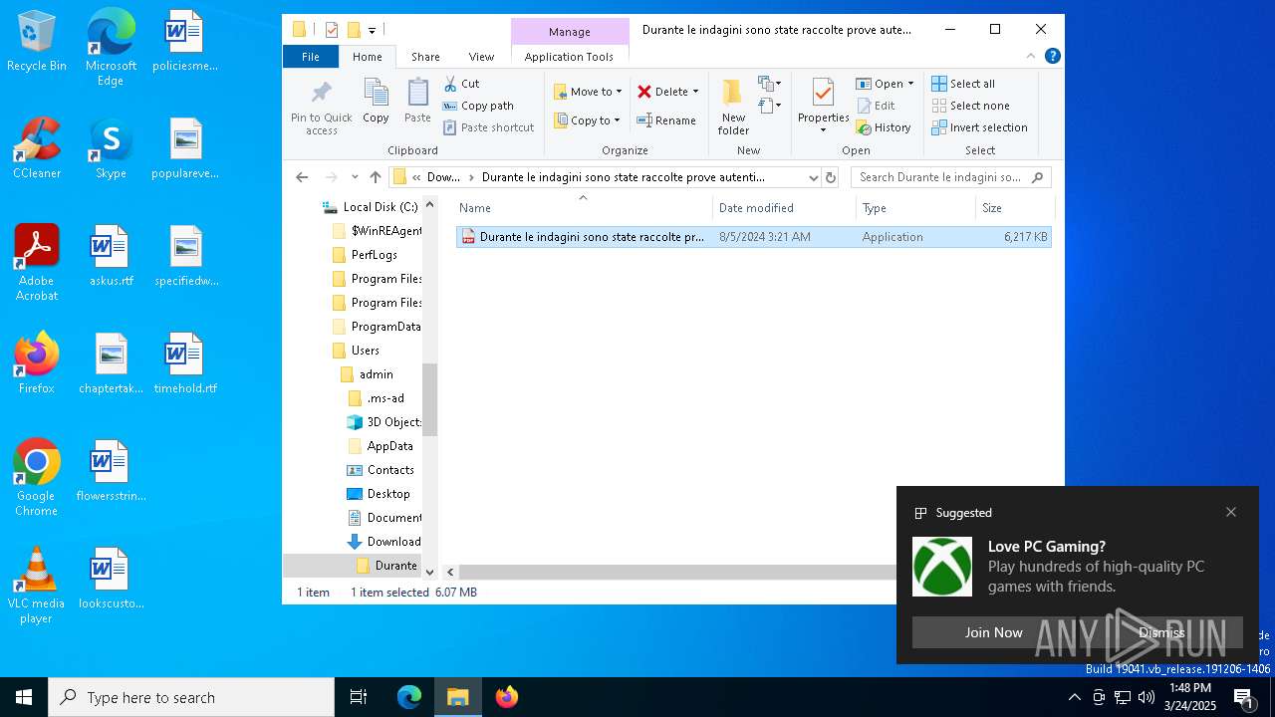This screenshot has height=717, width=1275.
Task: Open Adobe Acrobat desktop shortcut
Action: 37,263
